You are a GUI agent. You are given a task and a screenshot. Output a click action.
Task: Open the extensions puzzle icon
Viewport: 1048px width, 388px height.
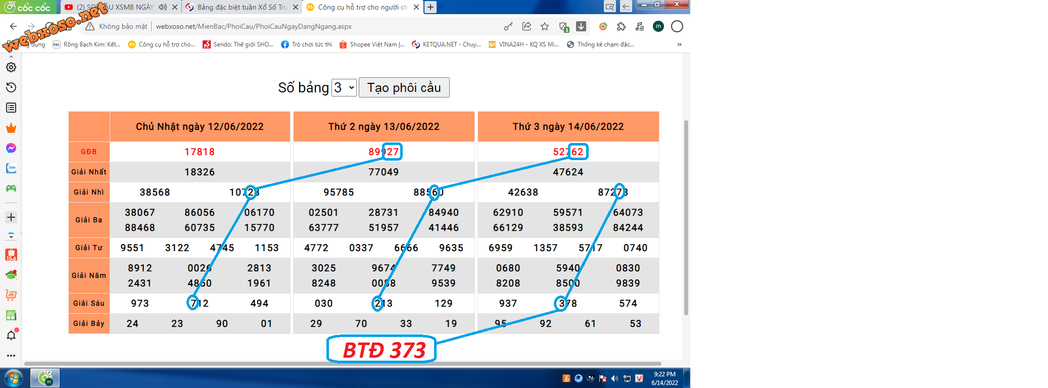622,26
